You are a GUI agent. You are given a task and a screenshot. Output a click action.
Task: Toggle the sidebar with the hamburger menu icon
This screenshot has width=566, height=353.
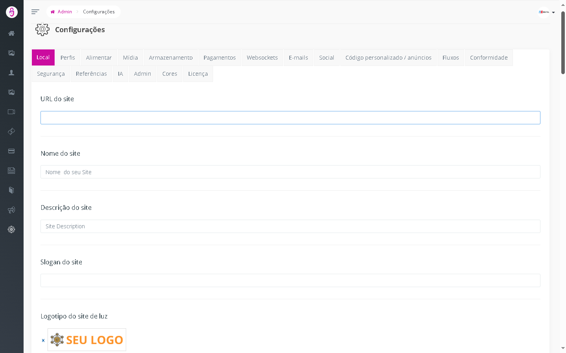(35, 12)
